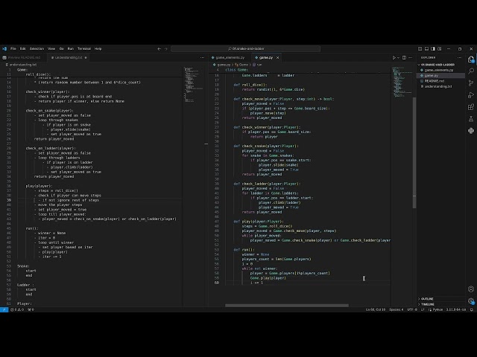This screenshot has width=477, height=357.
Task: Click the understanding.txt breadcrumb
Action: pos(22,65)
